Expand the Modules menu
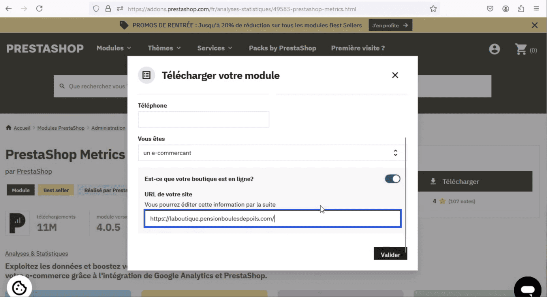The height and width of the screenshot is (297, 547). click(x=114, y=48)
